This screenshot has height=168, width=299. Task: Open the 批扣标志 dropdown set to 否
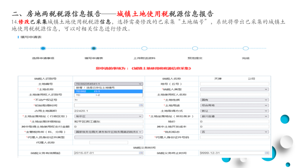tap(234, 132)
